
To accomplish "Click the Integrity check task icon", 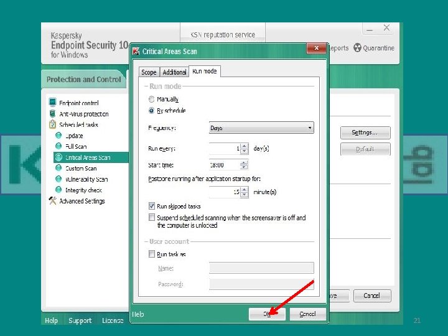I will click(x=58, y=190).
